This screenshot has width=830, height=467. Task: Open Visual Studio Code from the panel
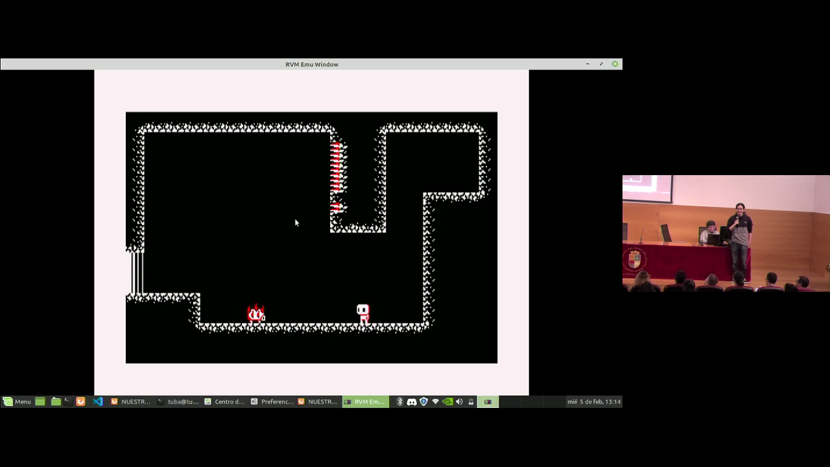click(x=97, y=401)
